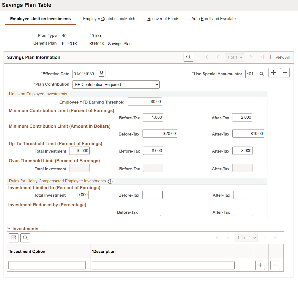Switch to the Auto Enroll and Escalate tab
This screenshot has width=298, height=281.
pyautogui.click(x=213, y=18)
